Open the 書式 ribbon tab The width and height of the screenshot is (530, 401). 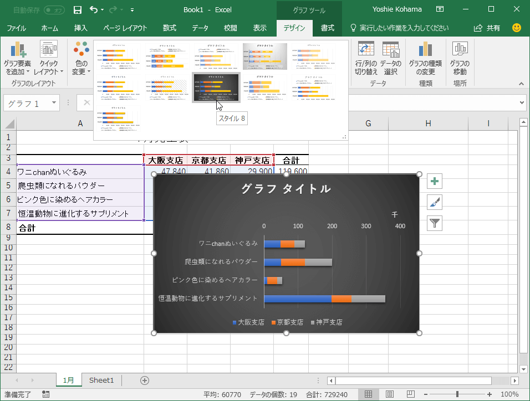327,28
